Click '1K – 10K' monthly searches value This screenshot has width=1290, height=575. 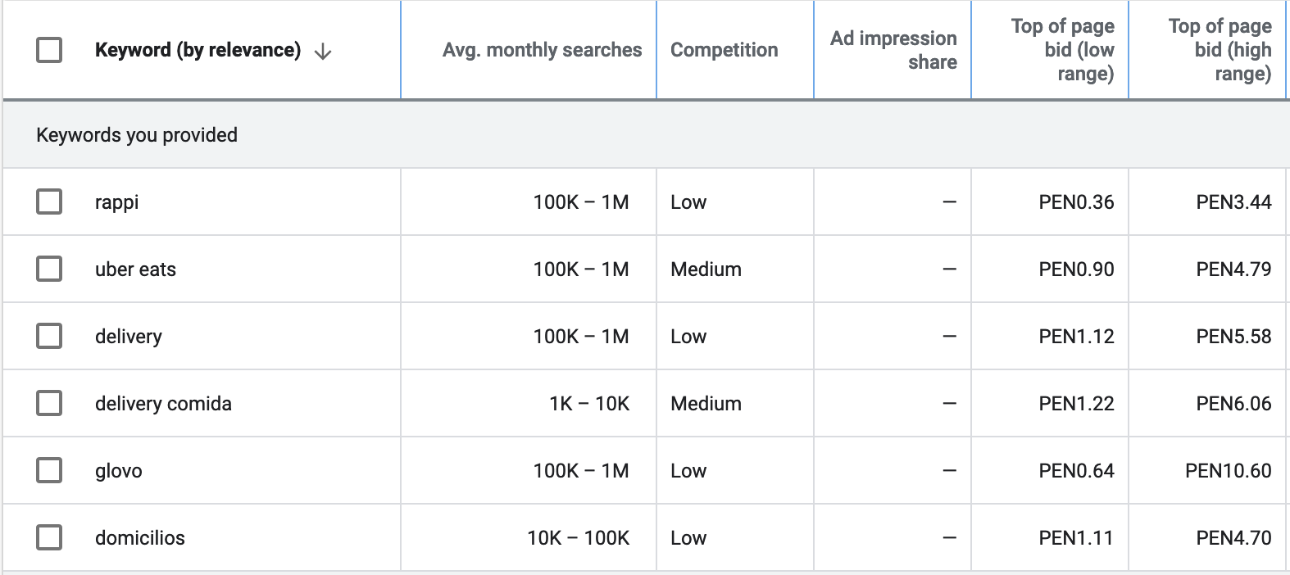tap(589, 404)
